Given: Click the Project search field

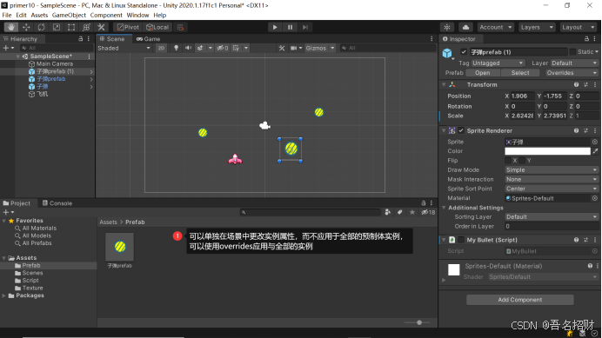Looking at the screenshot, I should click(311, 212).
